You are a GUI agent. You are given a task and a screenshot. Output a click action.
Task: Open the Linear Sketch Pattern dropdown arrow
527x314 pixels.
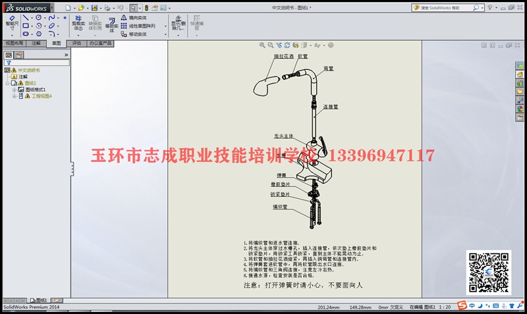click(x=165, y=26)
